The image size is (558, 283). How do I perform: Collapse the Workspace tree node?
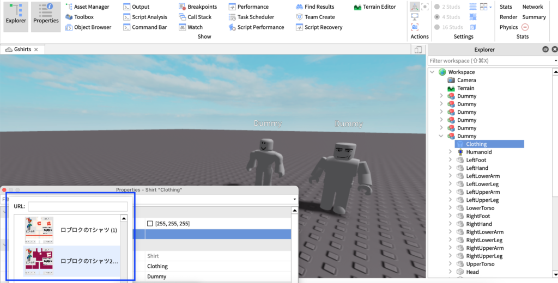(432, 72)
